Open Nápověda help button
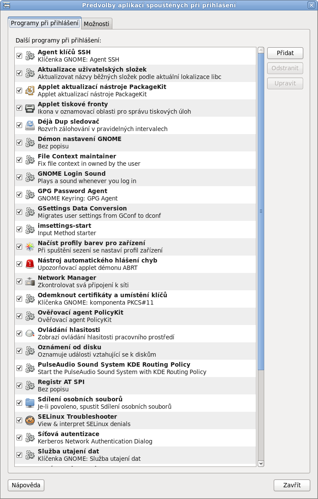Image resolution: width=318 pixels, height=499 pixels. click(x=26, y=485)
